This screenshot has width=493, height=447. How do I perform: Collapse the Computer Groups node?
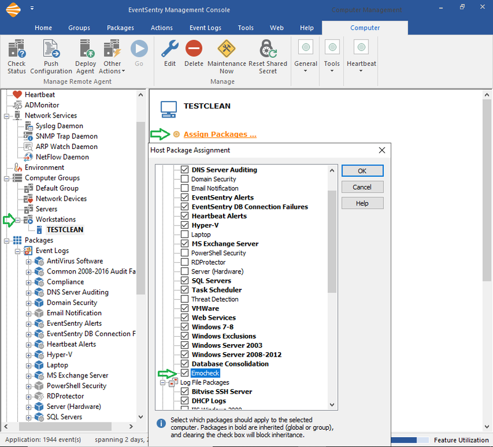7,179
